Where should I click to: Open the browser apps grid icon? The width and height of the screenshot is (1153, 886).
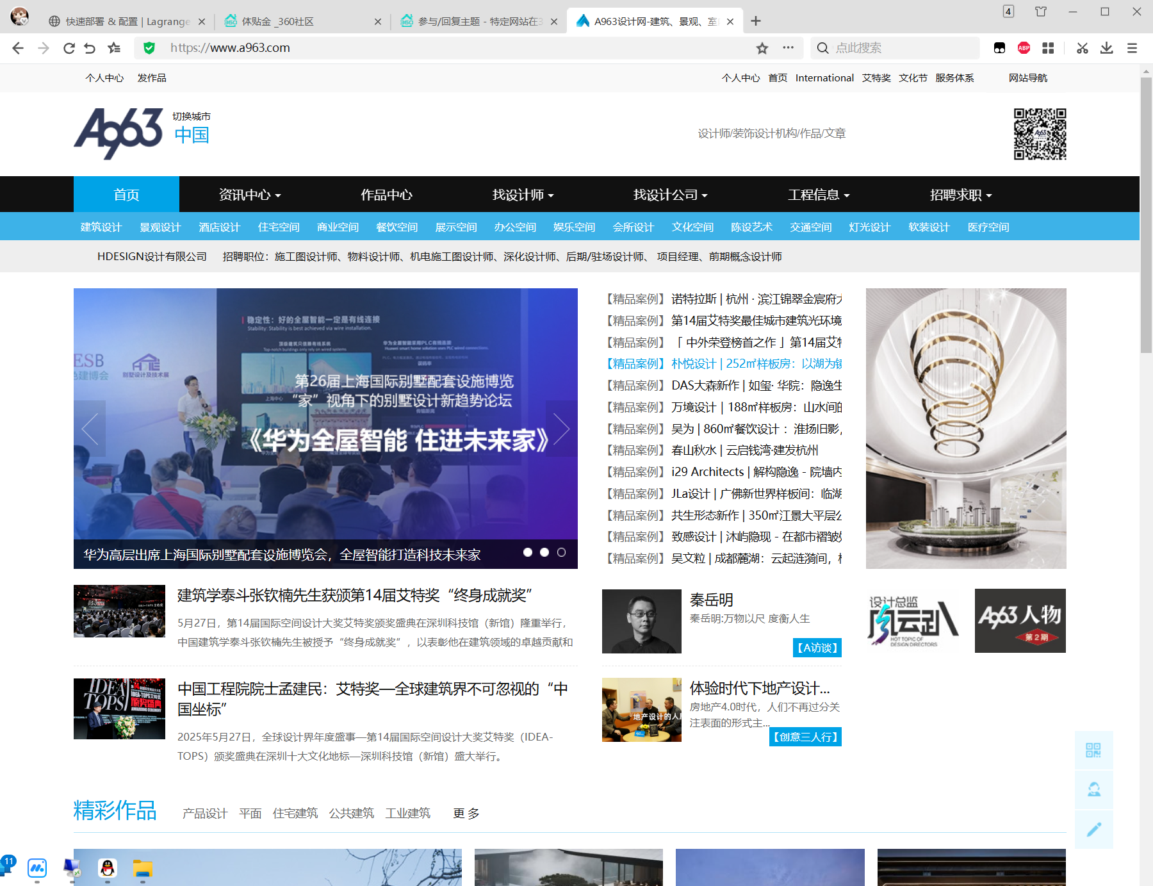pos(1049,47)
